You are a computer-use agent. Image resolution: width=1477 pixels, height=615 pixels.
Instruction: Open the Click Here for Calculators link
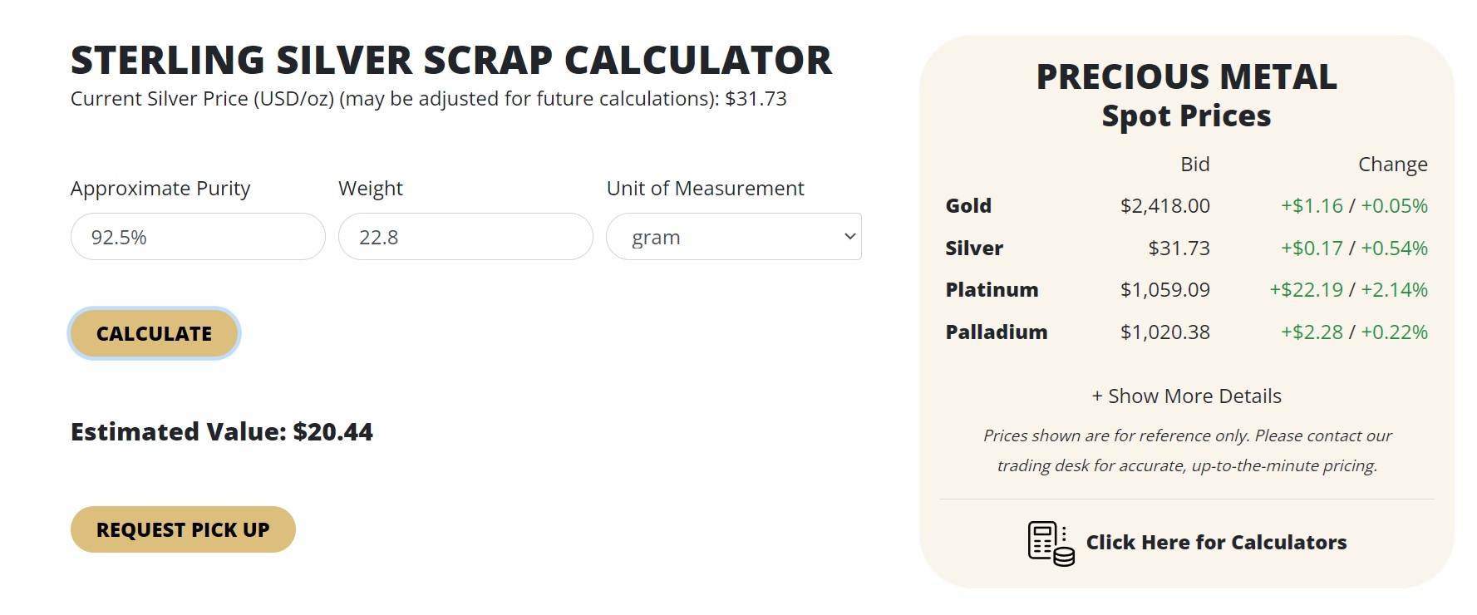click(1216, 543)
